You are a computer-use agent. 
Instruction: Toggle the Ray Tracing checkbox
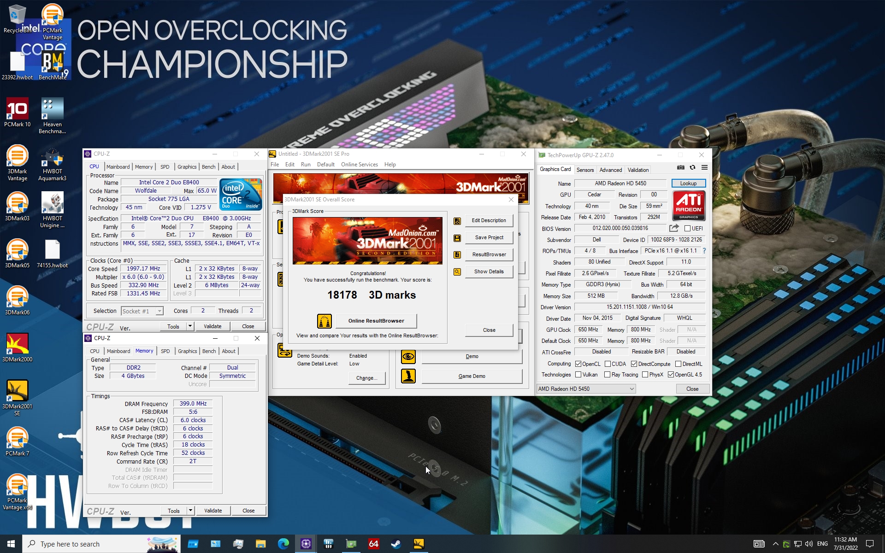click(x=607, y=375)
